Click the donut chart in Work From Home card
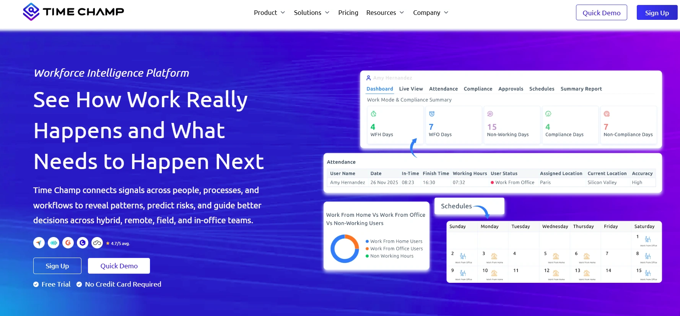Viewport: 680px width, 316px height. pos(345,248)
